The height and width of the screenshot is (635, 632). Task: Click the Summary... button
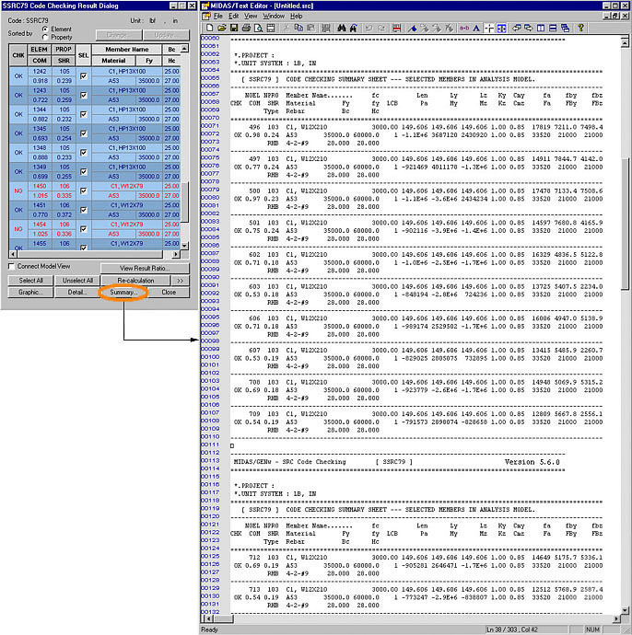pos(123,292)
